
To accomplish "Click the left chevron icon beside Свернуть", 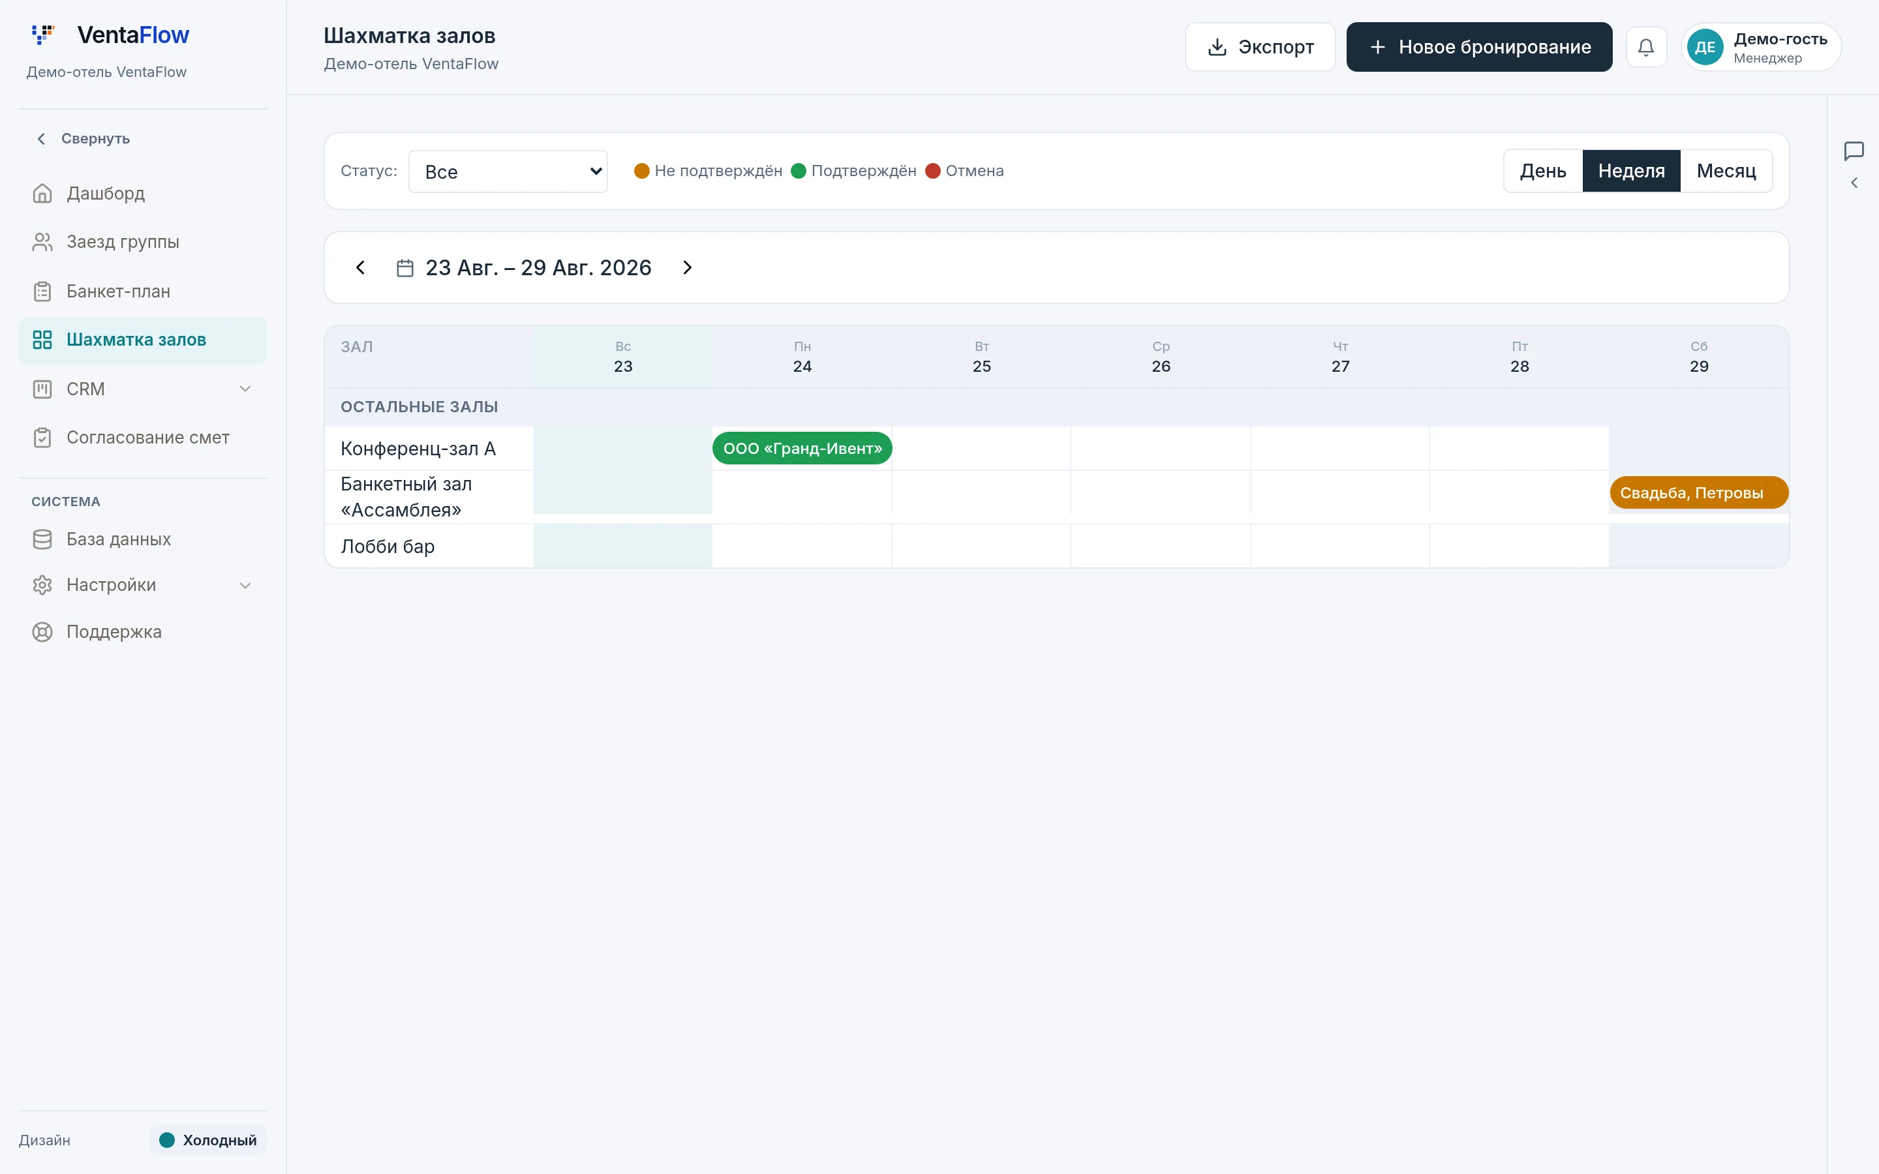I will click(41, 138).
